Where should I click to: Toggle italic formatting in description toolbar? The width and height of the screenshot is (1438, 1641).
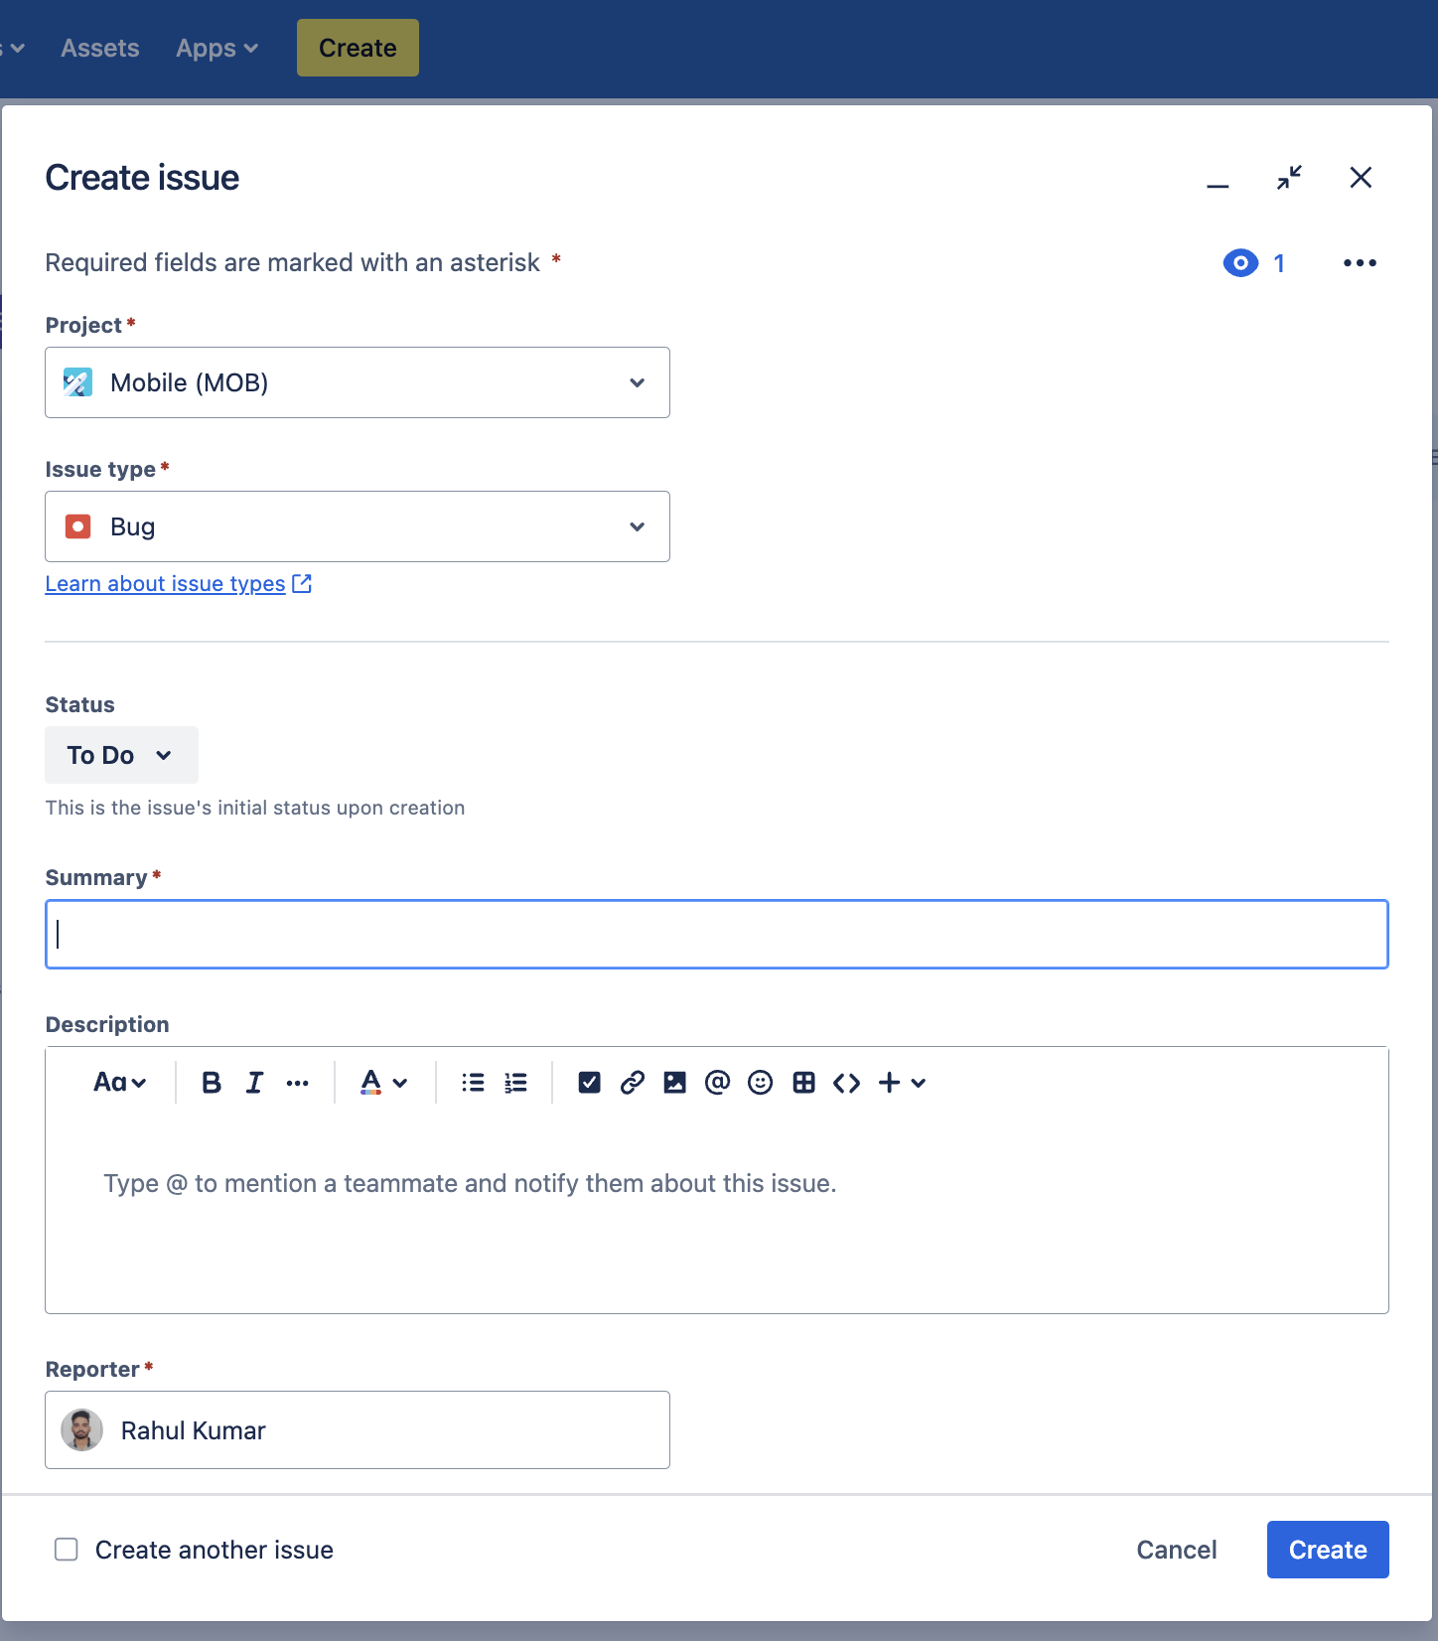click(x=254, y=1083)
